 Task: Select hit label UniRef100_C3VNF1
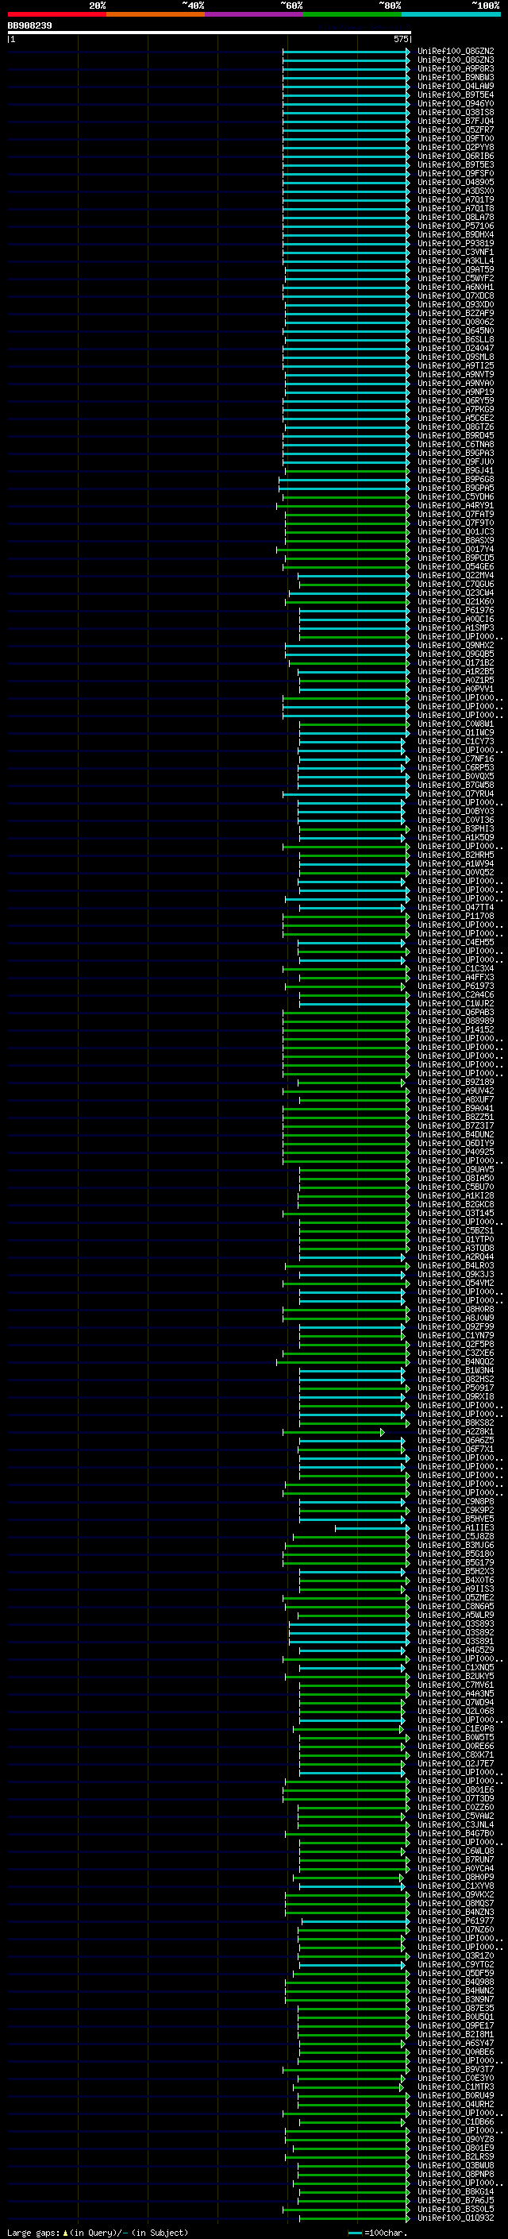[456, 252]
